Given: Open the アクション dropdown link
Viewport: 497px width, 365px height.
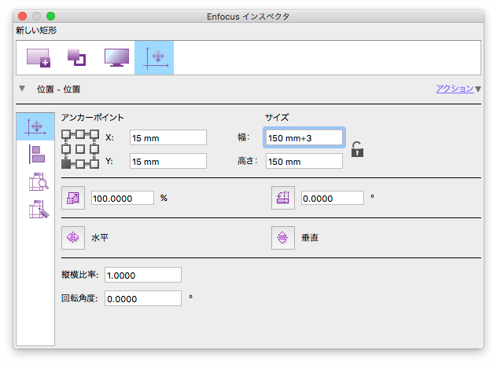Looking at the screenshot, I should coord(455,89).
